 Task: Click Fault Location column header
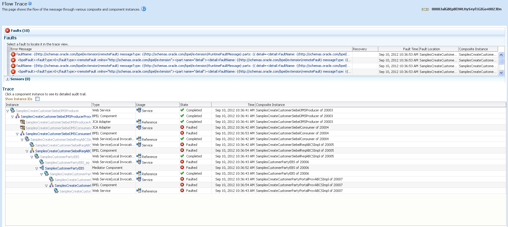(438, 49)
